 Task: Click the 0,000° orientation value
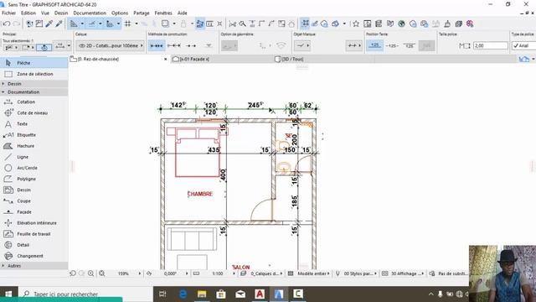170,273
